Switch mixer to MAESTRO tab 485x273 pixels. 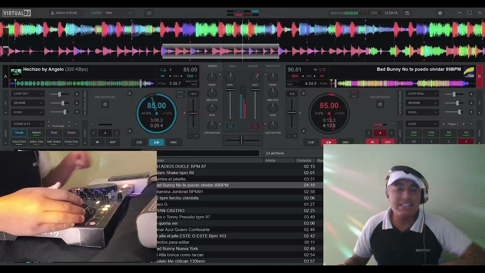click(273, 66)
